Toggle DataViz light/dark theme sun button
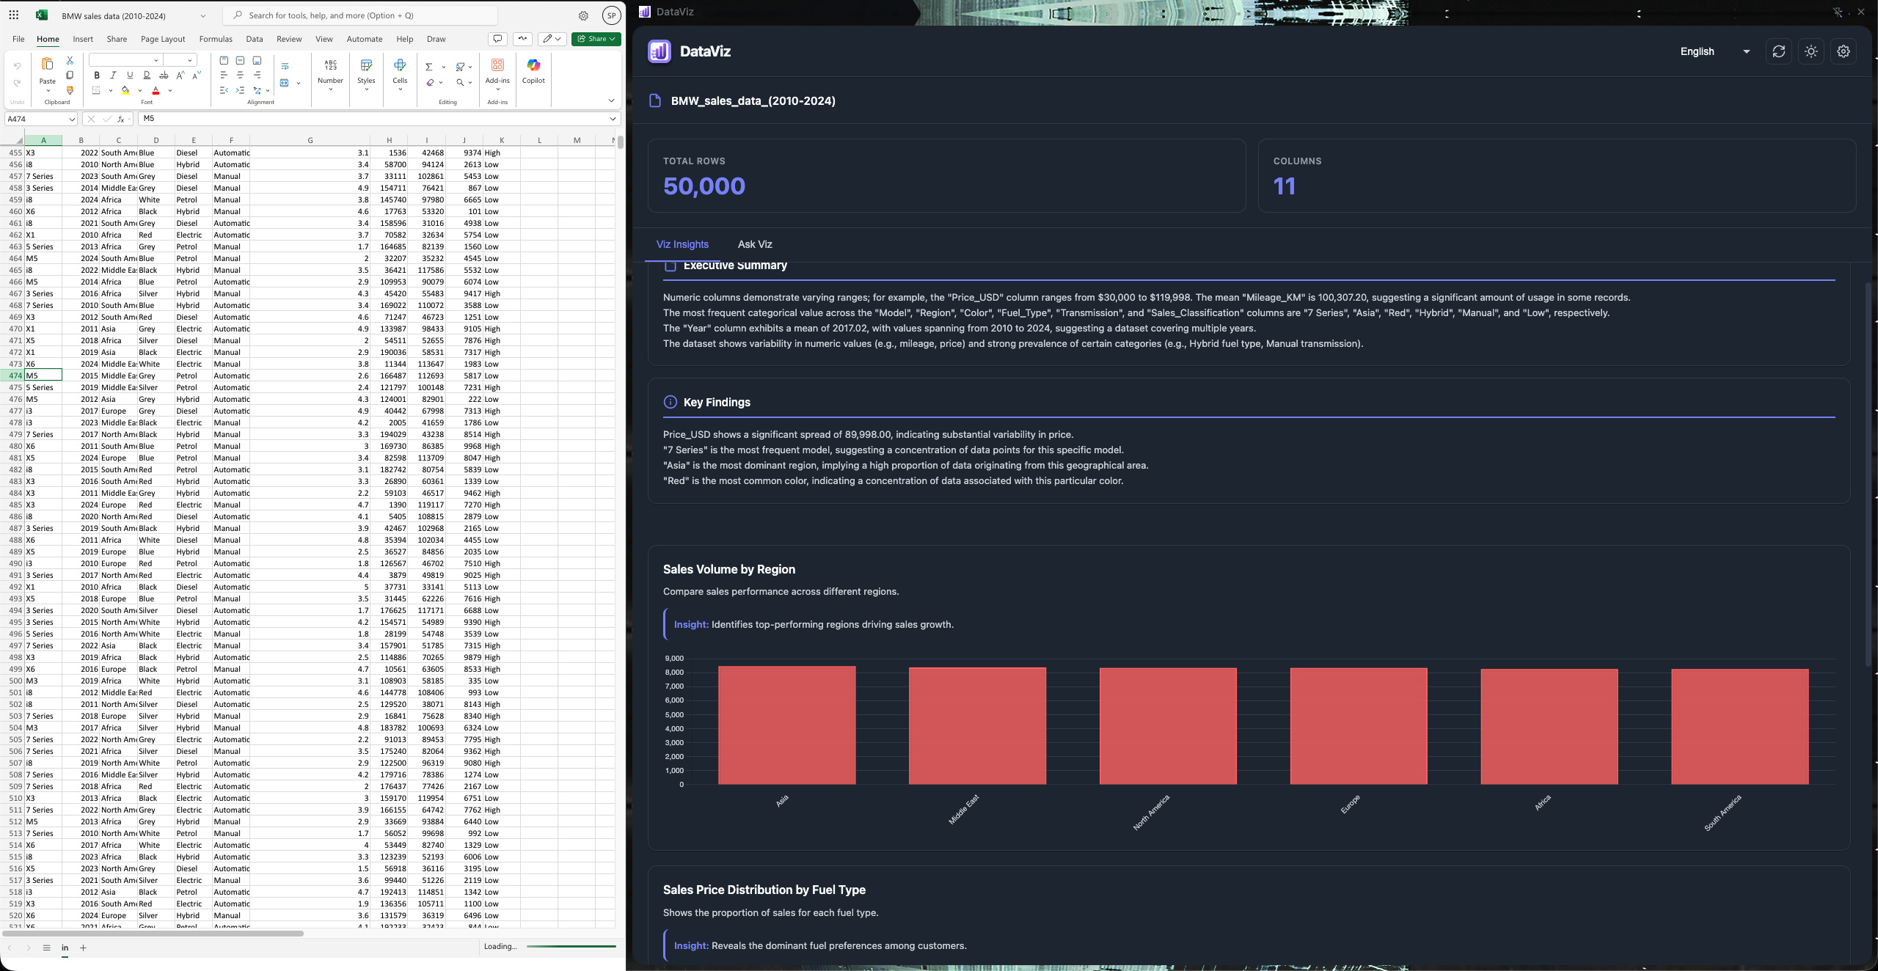The height and width of the screenshot is (971, 1878). [x=1811, y=51]
